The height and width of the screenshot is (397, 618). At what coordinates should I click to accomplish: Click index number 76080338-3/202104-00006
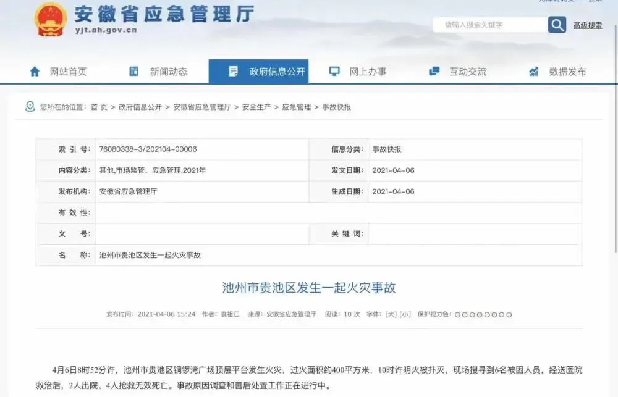click(148, 149)
